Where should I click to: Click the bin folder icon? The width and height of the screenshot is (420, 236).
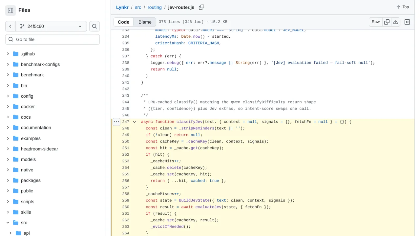pos(16,86)
